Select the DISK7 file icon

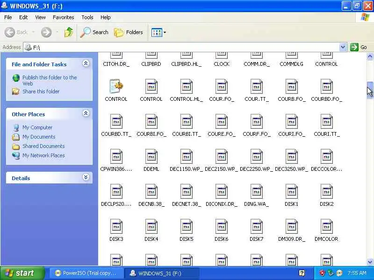coord(256,226)
